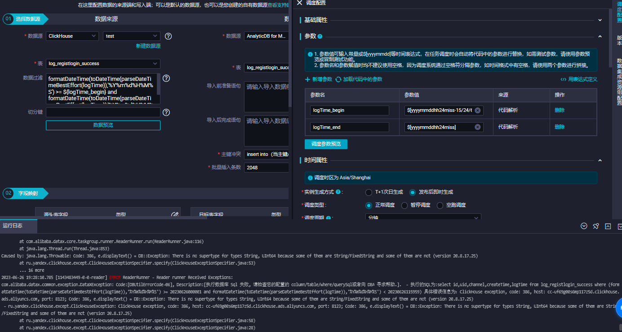Screen dimensions: 622x332
Task: Click help icon next to 参数 heading
Action: coord(320,36)
